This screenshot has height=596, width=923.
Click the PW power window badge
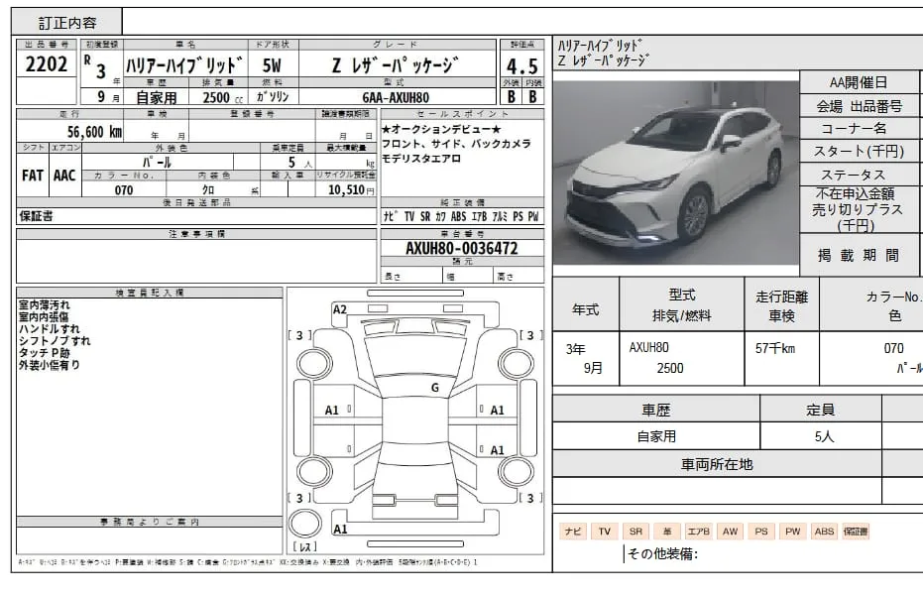[x=793, y=532]
